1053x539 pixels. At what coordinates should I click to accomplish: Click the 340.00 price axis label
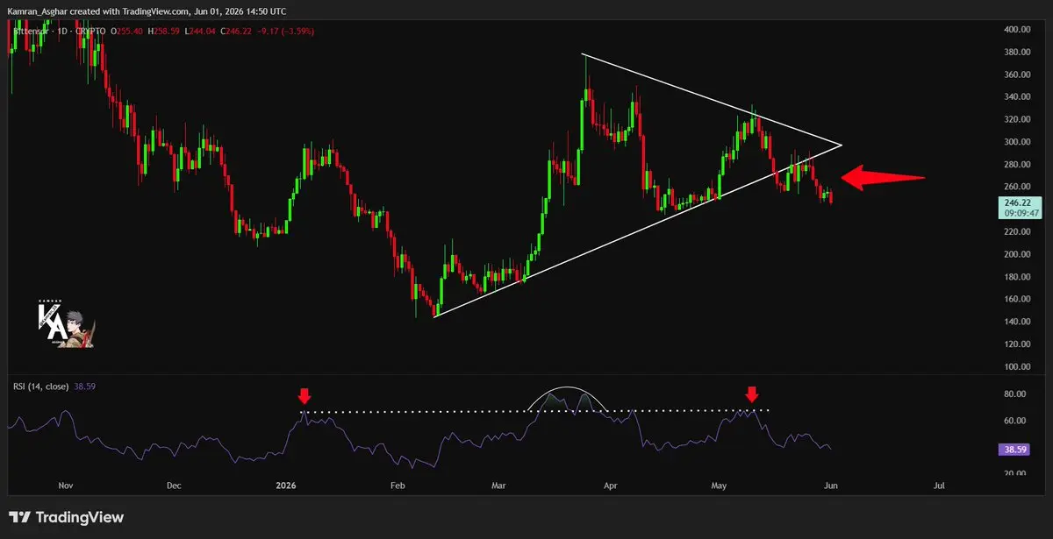pos(1019,97)
